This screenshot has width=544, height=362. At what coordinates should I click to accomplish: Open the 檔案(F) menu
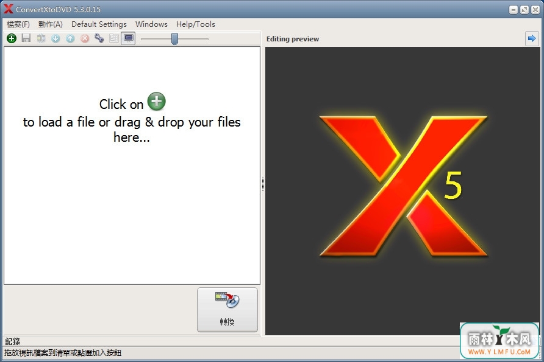click(x=18, y=24)
